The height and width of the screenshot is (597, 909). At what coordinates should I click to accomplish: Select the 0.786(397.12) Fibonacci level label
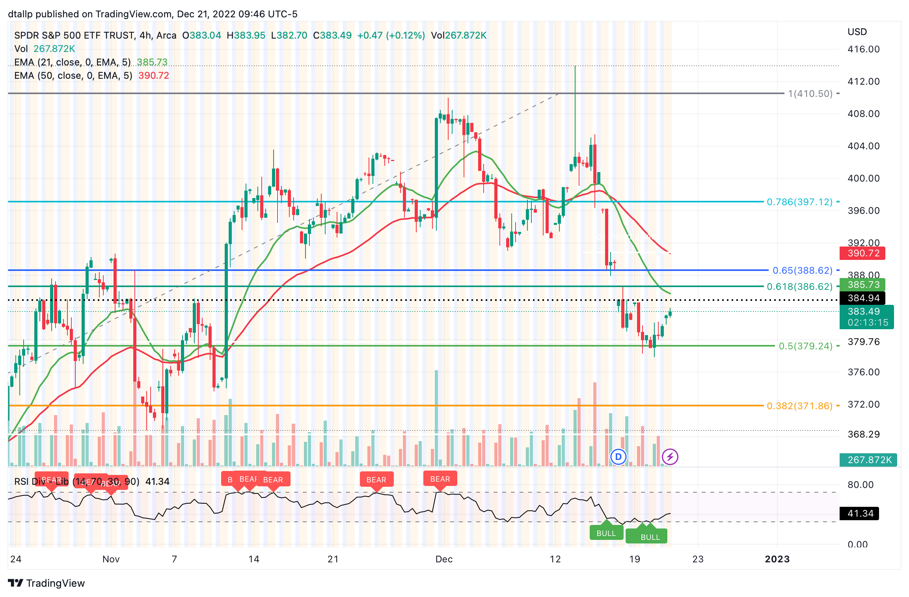click(x=799, y=202)
